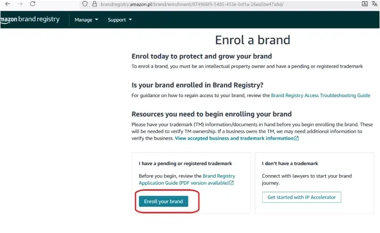Click the Amazon brand registry logo

[x=30, y=20]
